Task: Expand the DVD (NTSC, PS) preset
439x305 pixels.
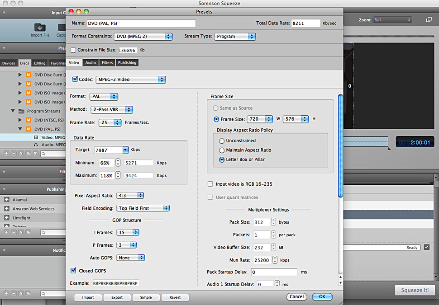Action: (x=20, y=120)
